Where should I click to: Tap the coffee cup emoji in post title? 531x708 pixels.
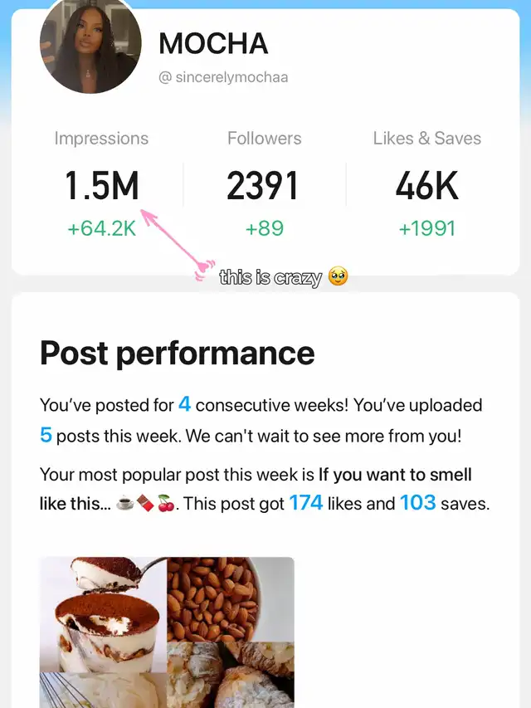click(125, 504)
